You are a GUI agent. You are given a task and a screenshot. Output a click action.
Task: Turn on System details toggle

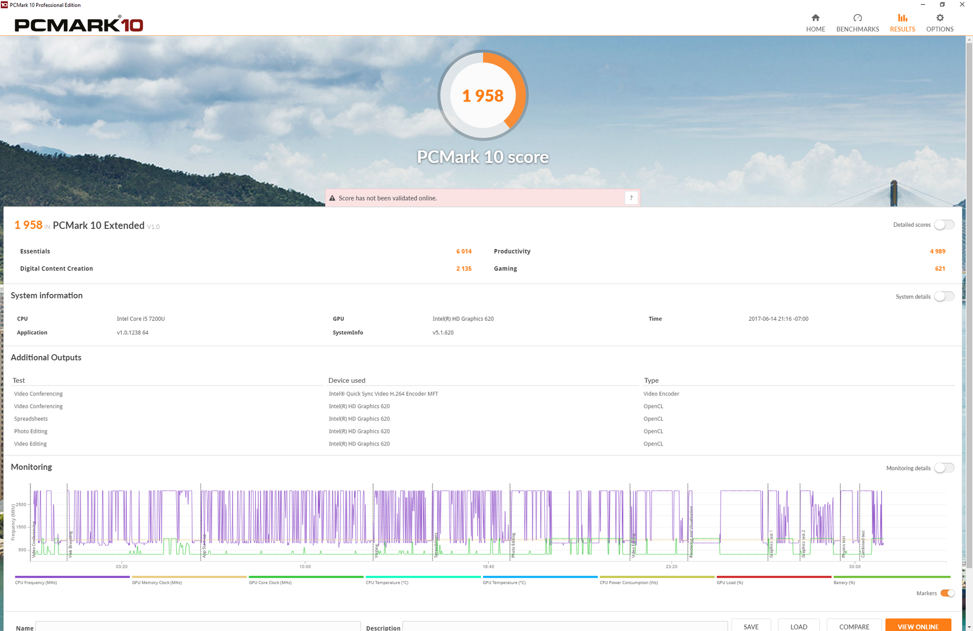coord(944,297)
